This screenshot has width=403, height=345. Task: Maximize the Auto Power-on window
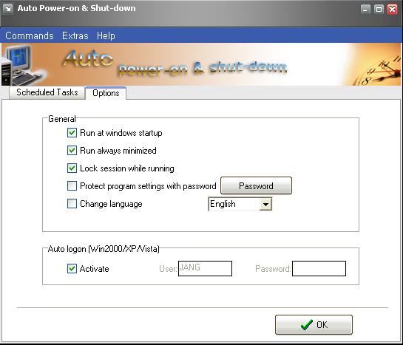coord(379,10)
